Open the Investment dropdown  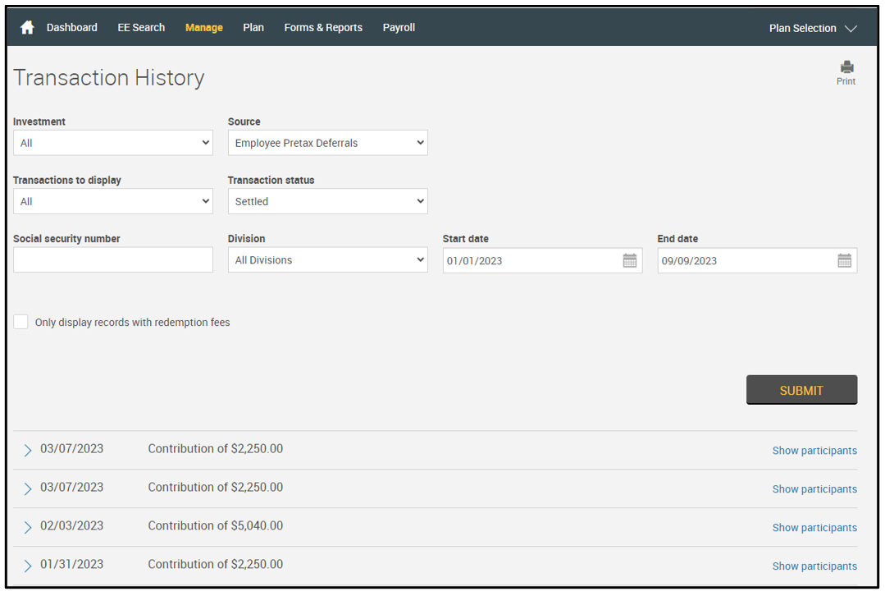pos(113,143)
